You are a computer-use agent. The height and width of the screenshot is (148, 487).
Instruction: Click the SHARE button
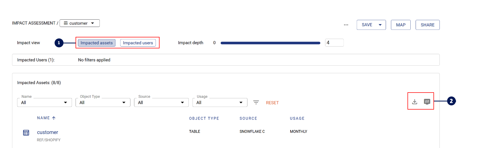pyautogui.click(x=427, y=25)
